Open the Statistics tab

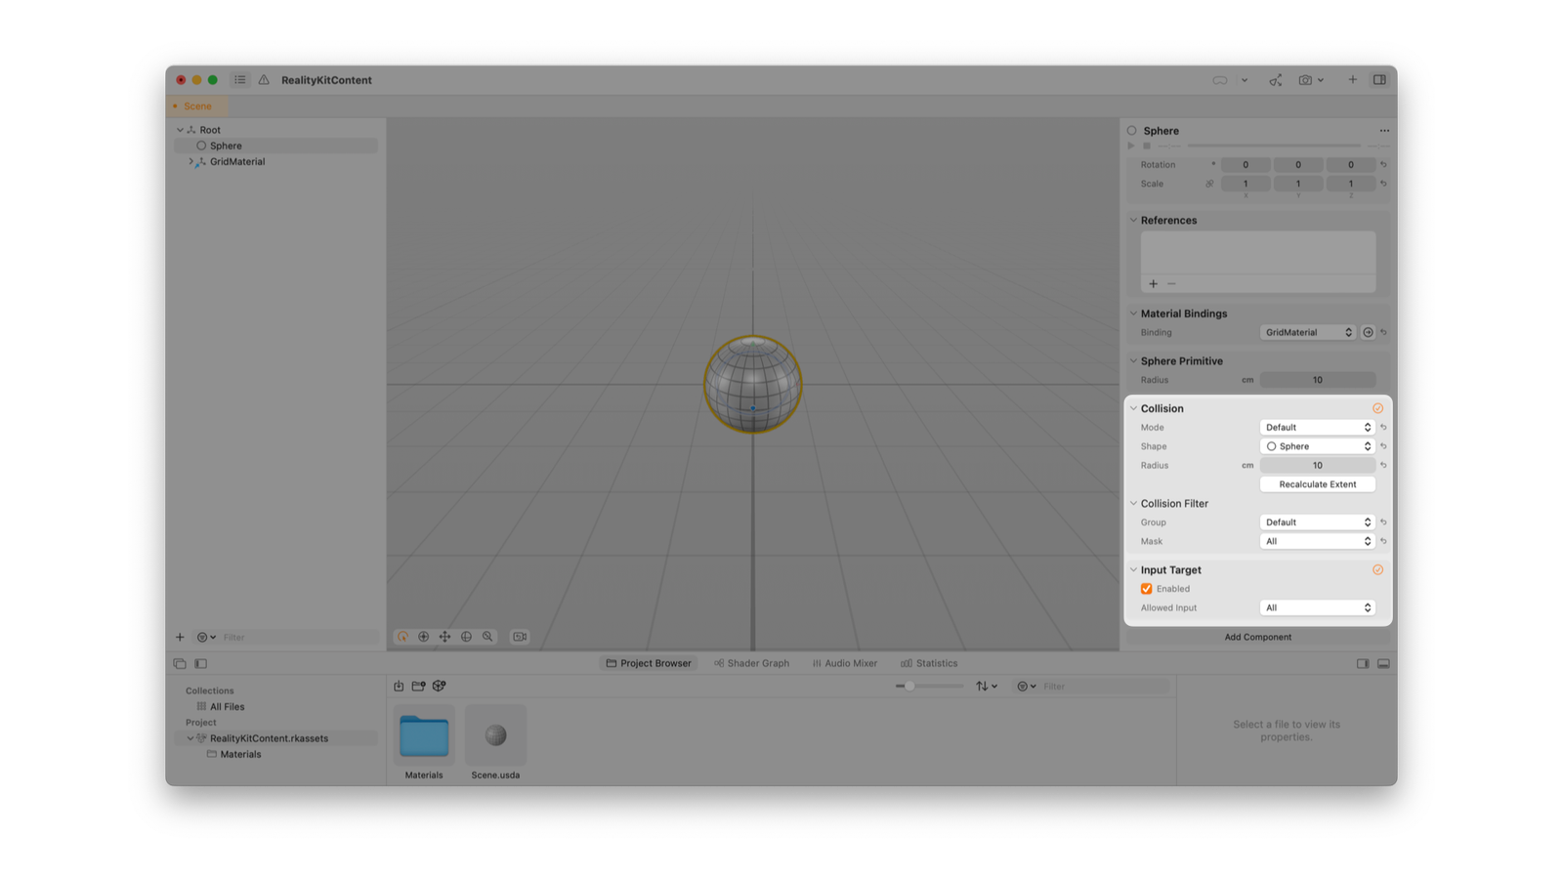click(x=929, y=663)
